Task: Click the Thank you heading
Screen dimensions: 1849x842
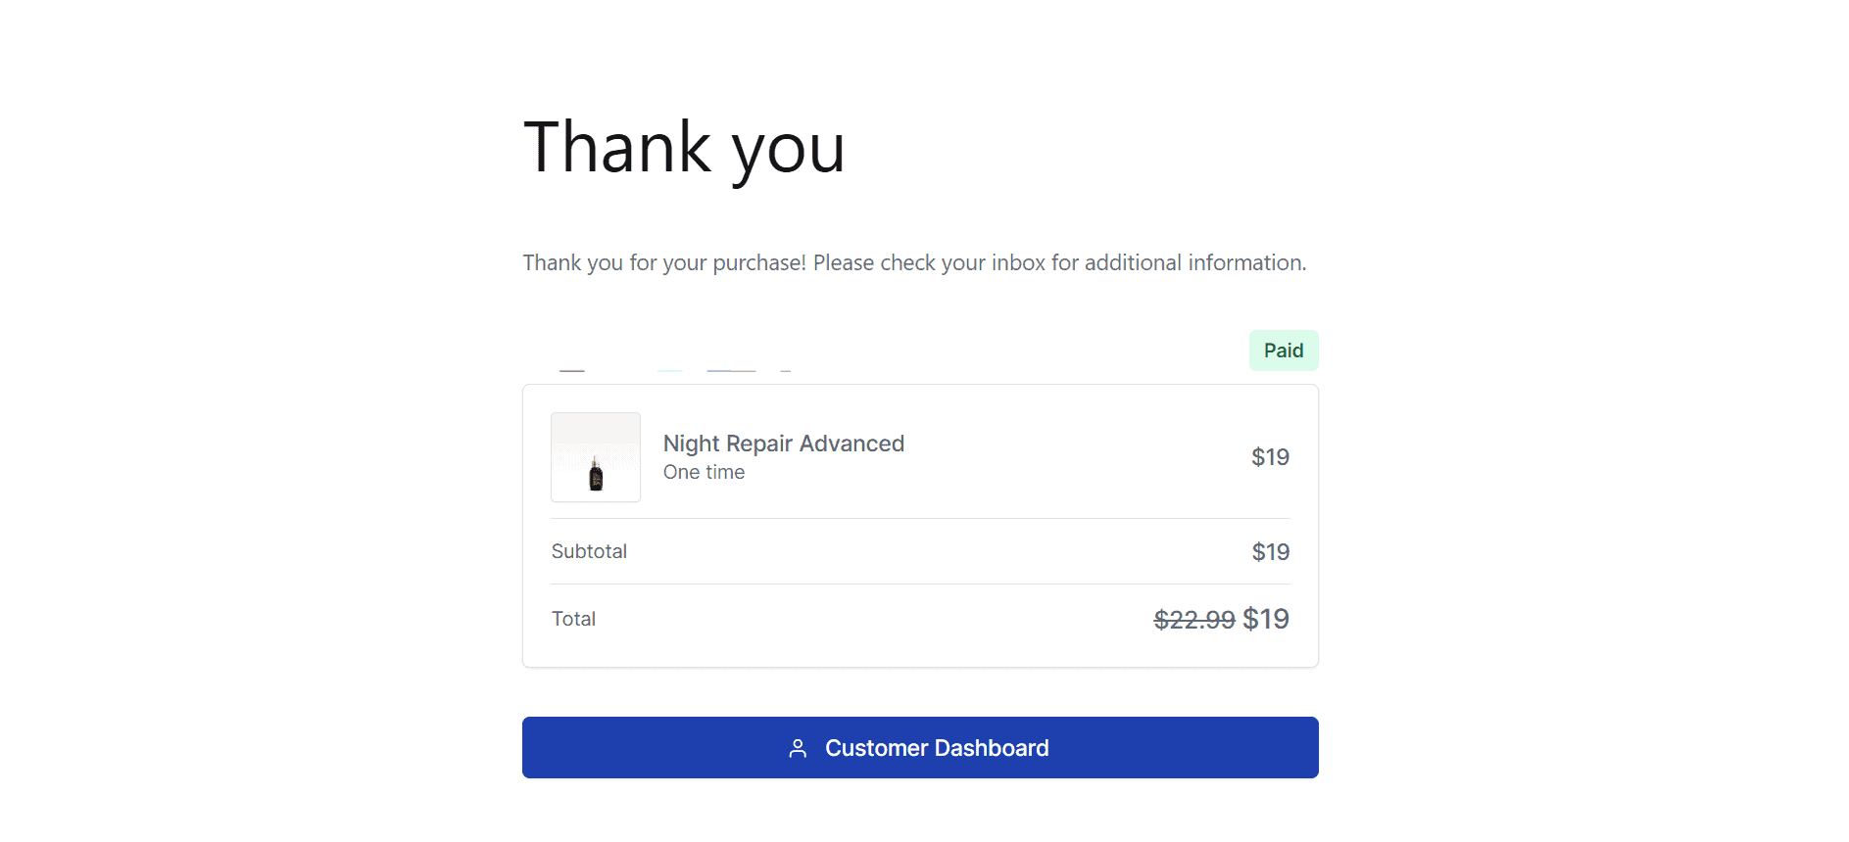Action: [x=684, y=149]
